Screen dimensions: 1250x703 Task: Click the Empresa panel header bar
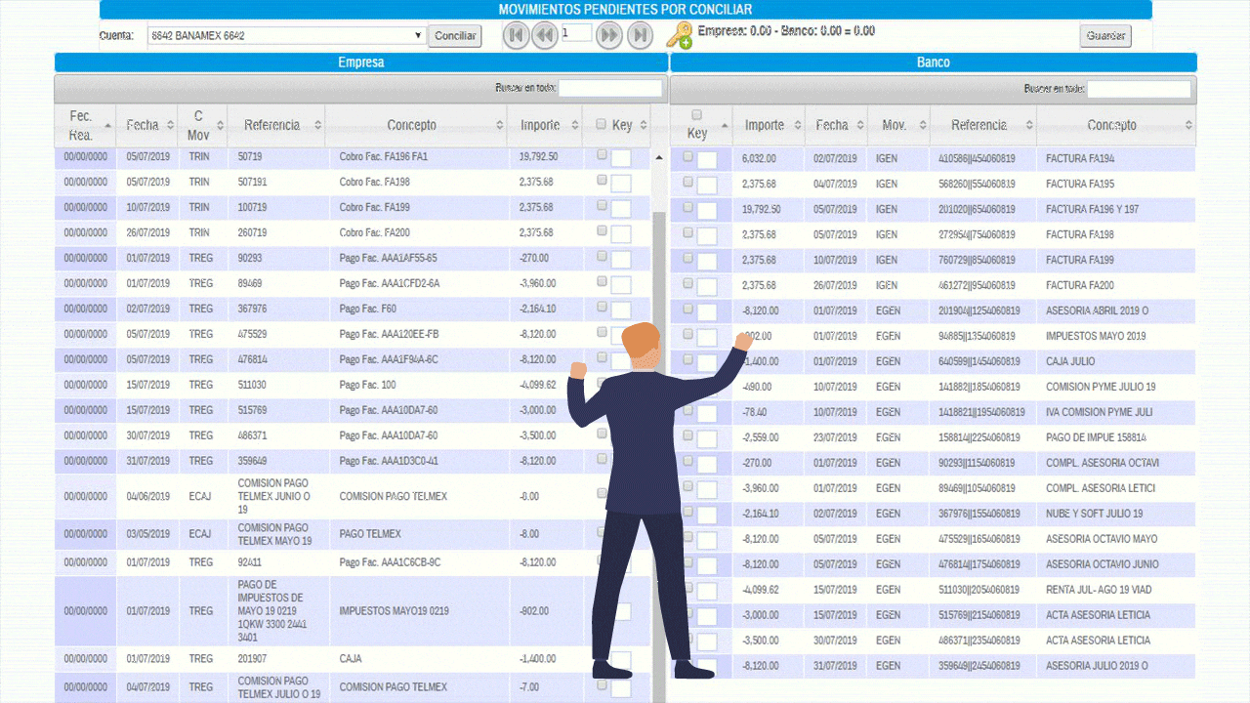coord(360,62)
